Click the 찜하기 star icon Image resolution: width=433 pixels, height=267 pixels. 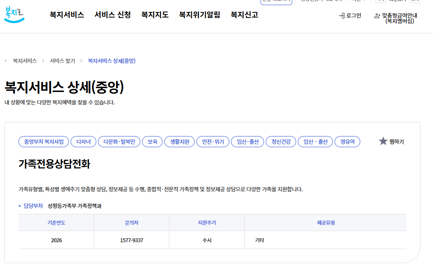click(383, 141)
